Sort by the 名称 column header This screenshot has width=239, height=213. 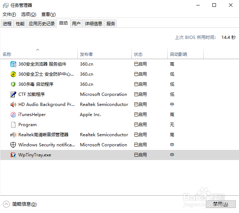click(x=39, y=54)
